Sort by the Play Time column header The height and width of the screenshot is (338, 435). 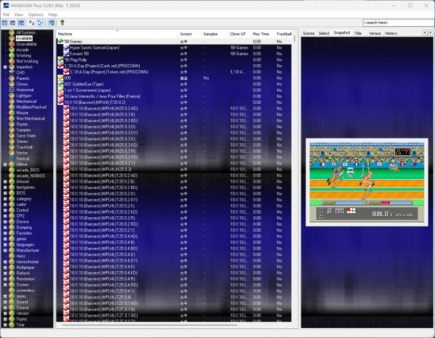pyautogui.click(x=263, y=34)
